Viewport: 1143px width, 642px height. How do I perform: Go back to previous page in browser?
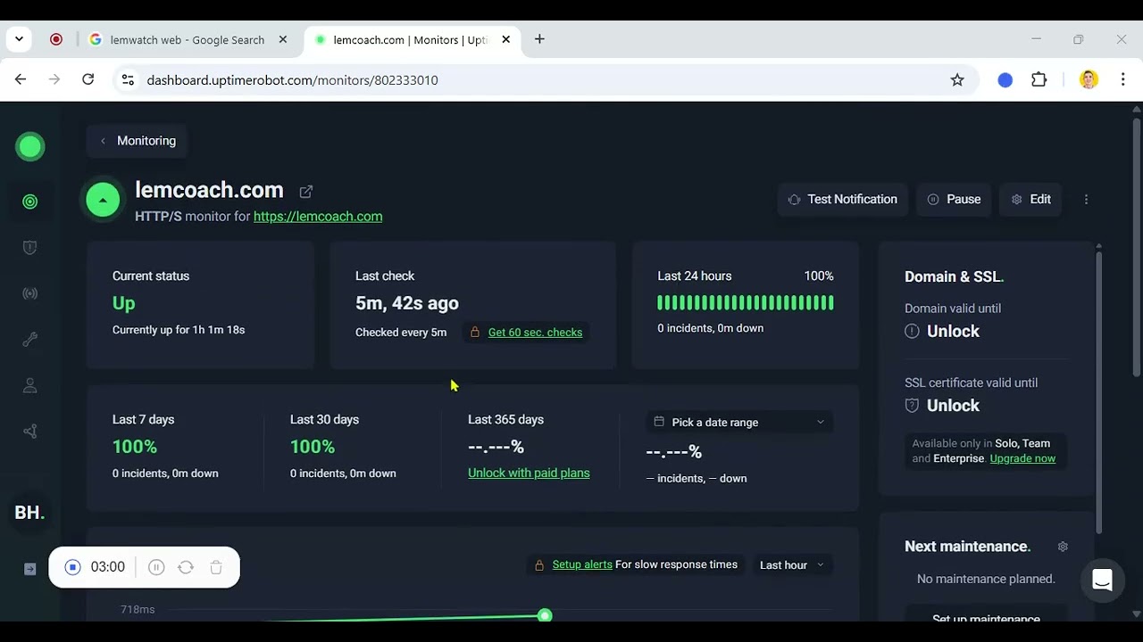21,79
